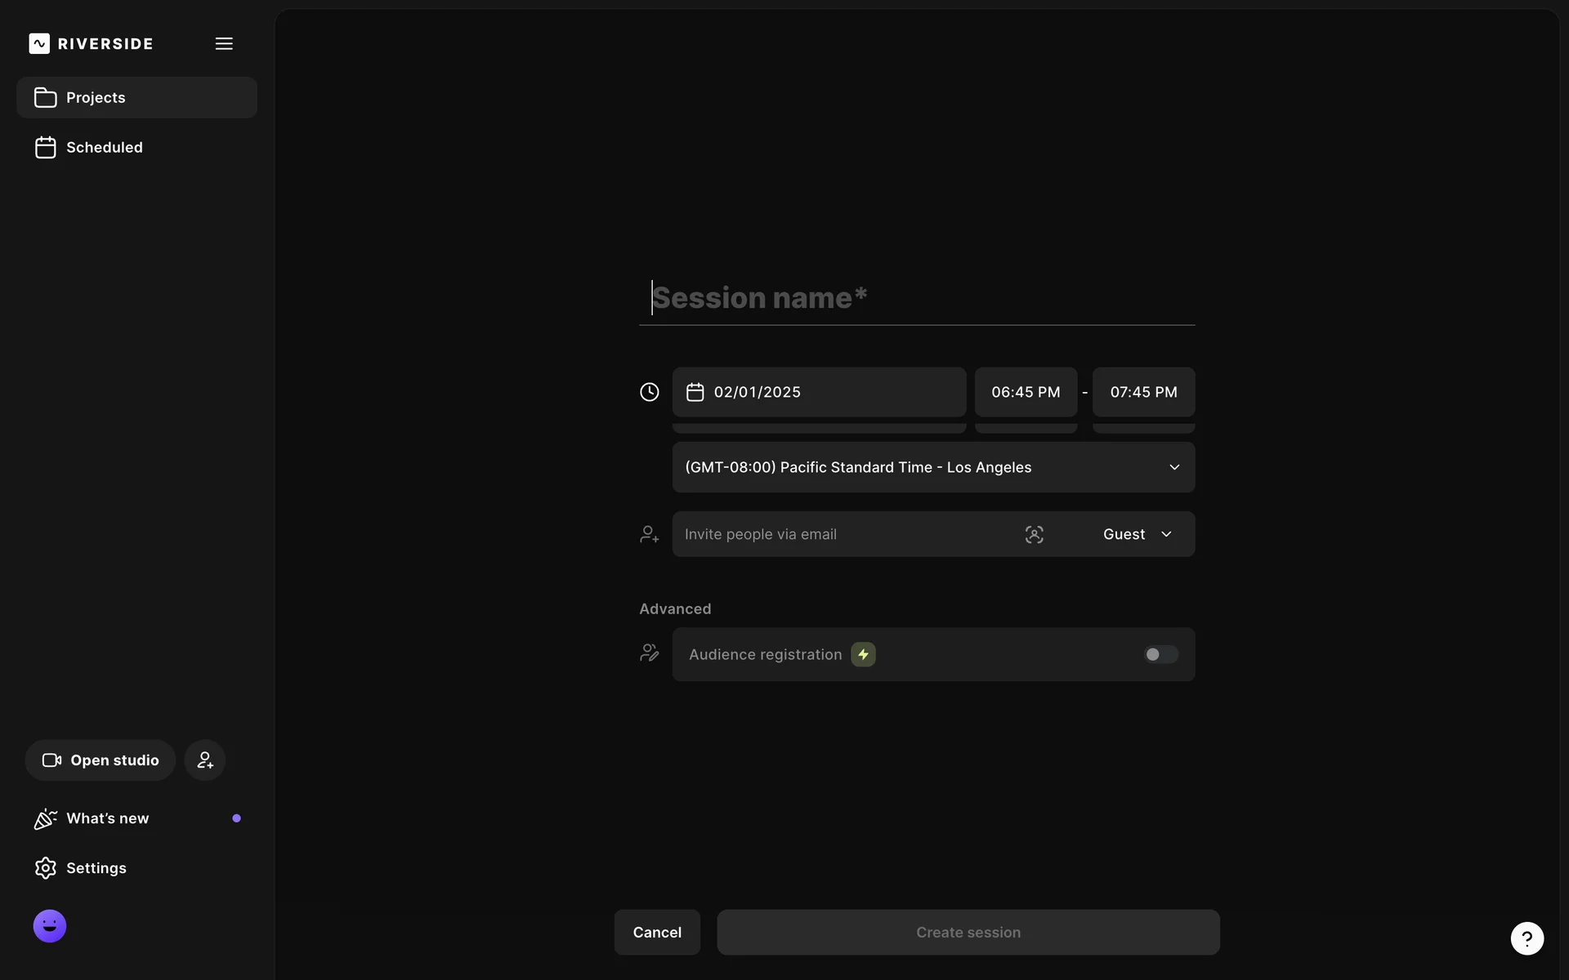Open the help question mark button
The image size is (1569, 980).
[x=1527, y=938]
